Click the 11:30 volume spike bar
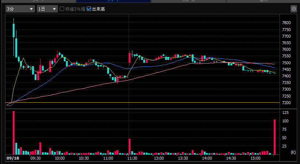 coord(129,147)
